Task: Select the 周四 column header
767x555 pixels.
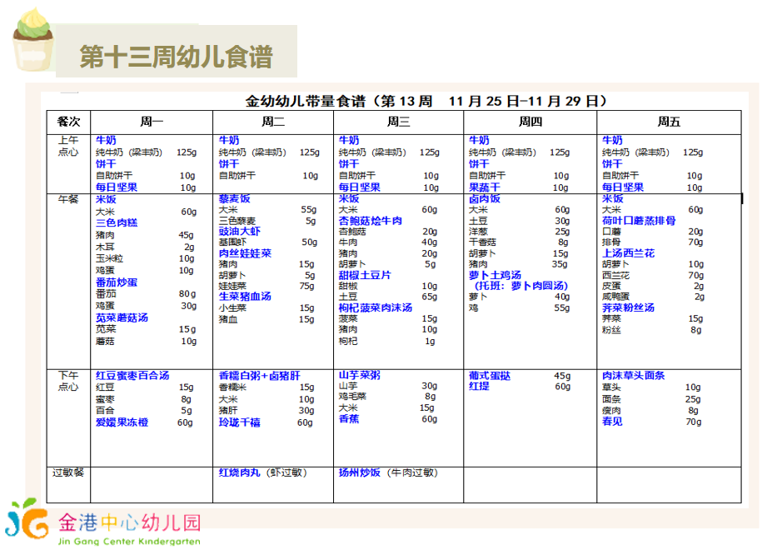Action: tap(530, 122)
